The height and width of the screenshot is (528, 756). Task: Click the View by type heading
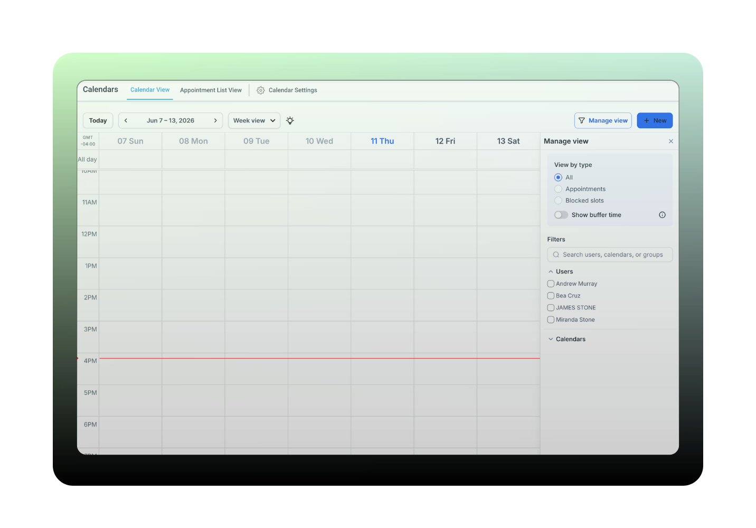point(573,165)
